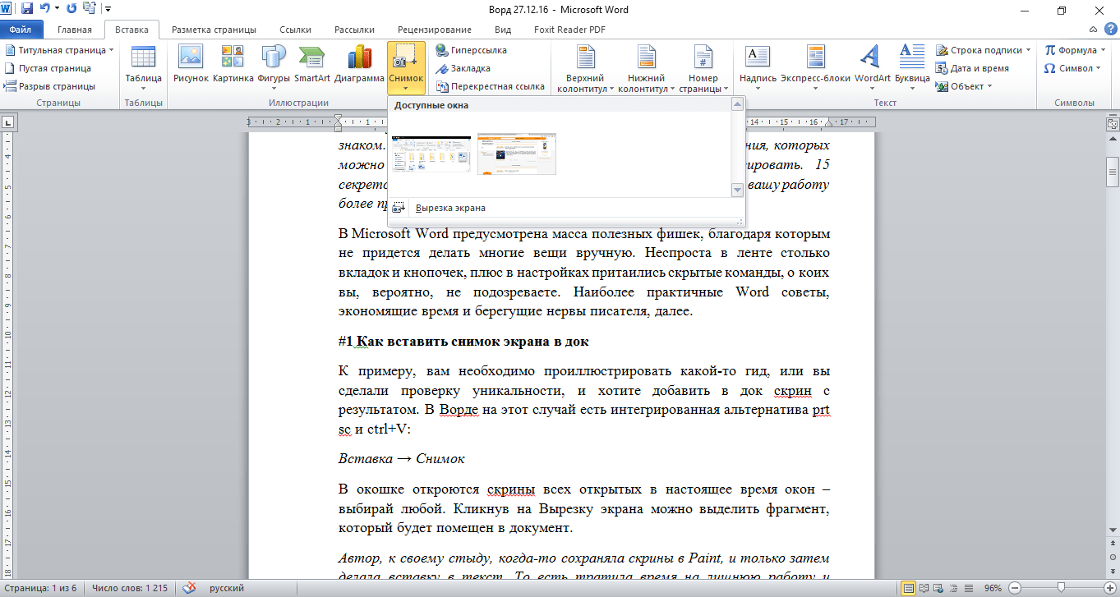
Task: Insert a Рисунок from file
Action: coord(191,66)
